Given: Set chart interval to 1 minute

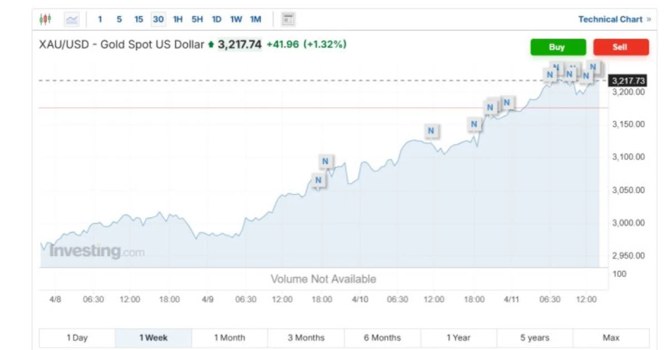Looking at the screenshot, I should (100, 19).
